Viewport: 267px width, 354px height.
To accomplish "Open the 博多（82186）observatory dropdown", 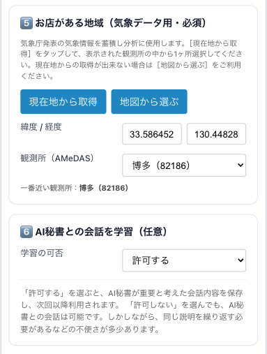I will point(184,165).
